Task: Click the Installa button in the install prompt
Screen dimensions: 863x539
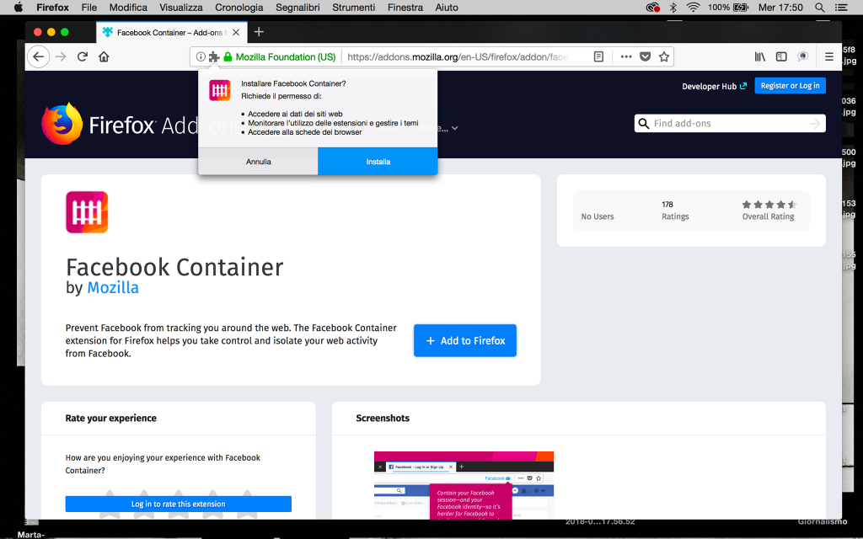Action: (x=378, y=161)
